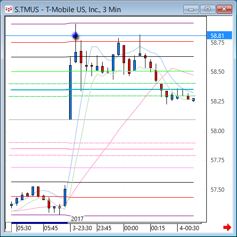Click the 57.50 price axis label
The height and width of the screenshot is (237, 237).
(x=218, y=190)
